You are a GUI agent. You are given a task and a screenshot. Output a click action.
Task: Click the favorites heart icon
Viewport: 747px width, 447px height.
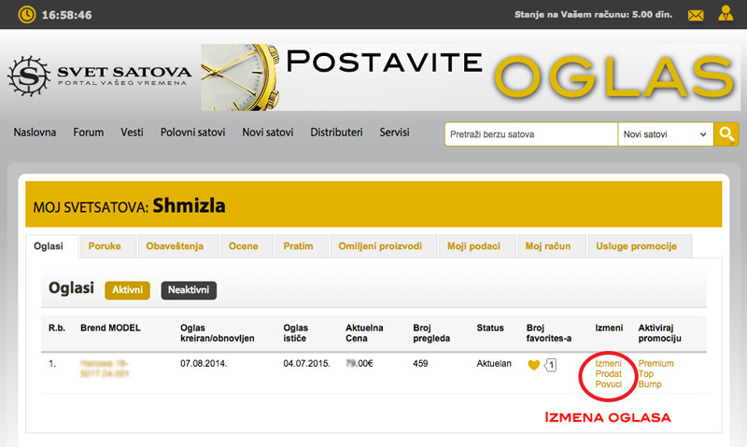(533, 365)
